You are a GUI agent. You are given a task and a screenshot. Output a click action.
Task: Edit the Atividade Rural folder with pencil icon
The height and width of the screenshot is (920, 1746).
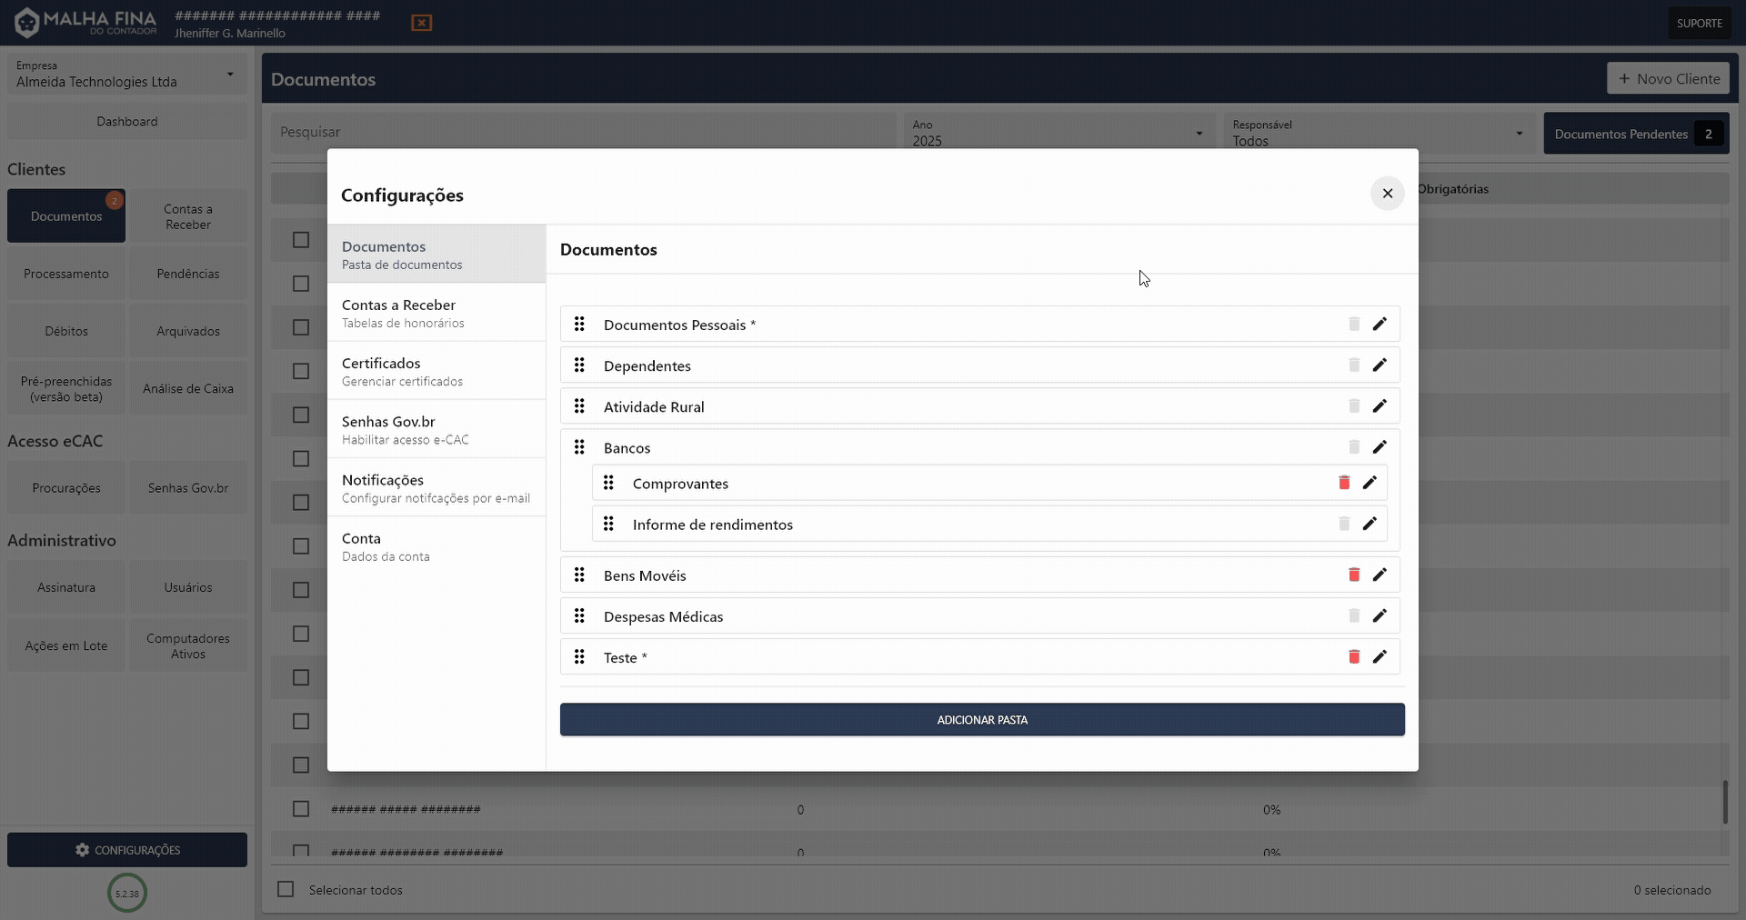pyautogui.click(x=1380, y=406)
